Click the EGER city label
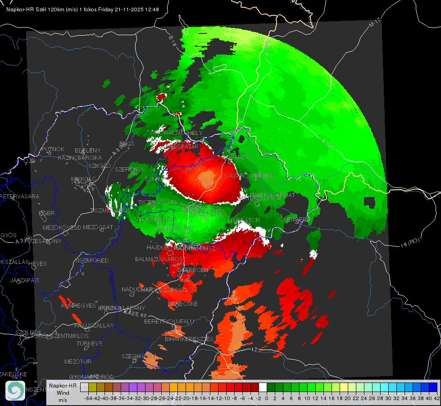Image resolution: width=441 pixels, height=406 pixels. coord(47,213)
